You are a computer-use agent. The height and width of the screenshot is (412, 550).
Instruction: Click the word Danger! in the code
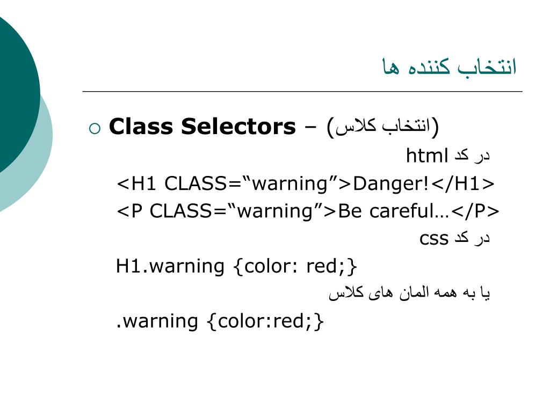[390, 183]
